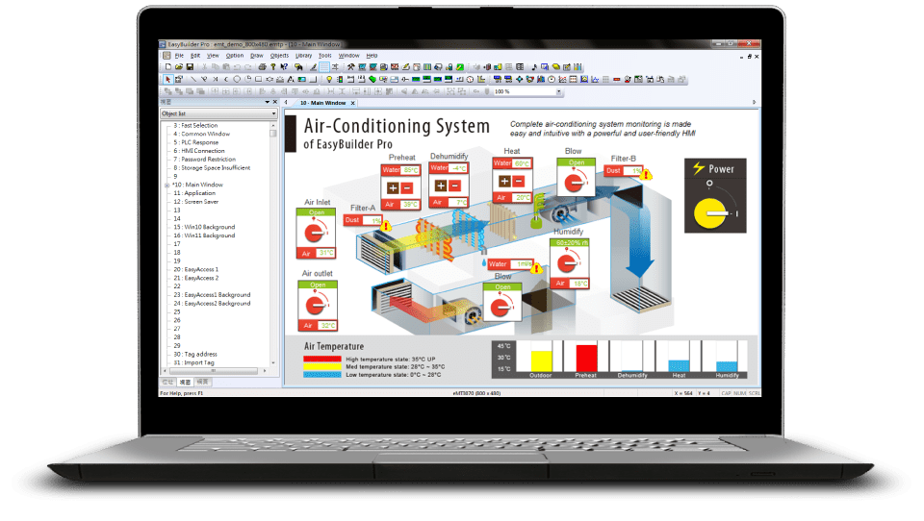This screenshot has width=924, height=521.
Task: Click the red High temperature legend swatch
Action: (321, 359)
